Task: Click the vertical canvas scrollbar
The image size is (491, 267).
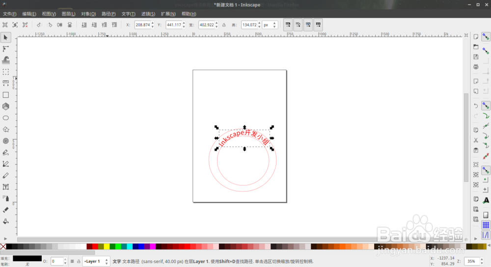Action: [x=466, y=137]
